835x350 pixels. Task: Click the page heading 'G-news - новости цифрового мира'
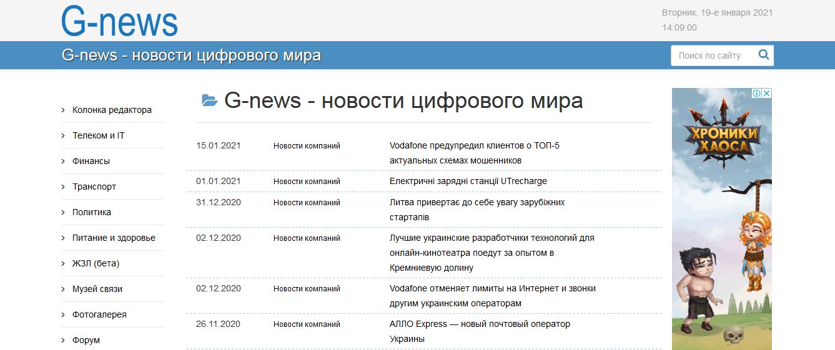coord(403,100)
